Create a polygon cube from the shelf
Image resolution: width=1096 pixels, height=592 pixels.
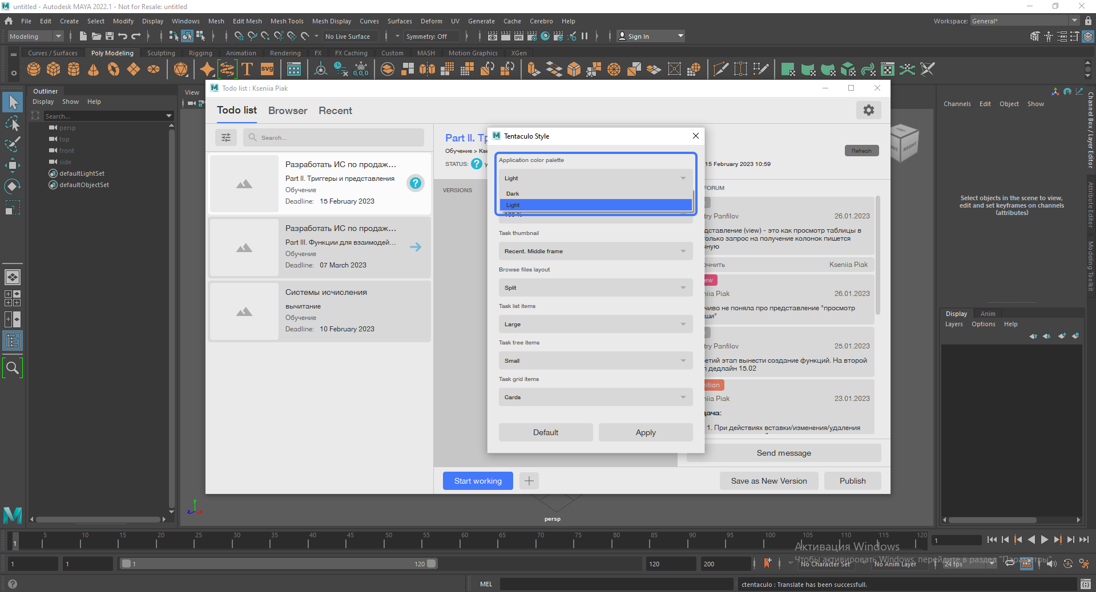[54, 70]
